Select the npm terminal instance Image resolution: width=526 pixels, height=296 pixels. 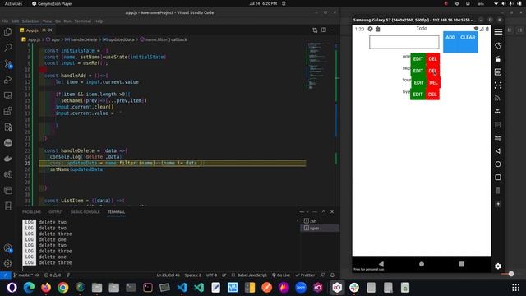point(320,228)
